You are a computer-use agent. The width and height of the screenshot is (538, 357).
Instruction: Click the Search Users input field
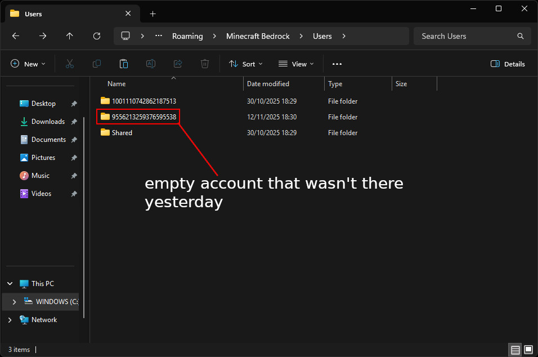(472, 36)
